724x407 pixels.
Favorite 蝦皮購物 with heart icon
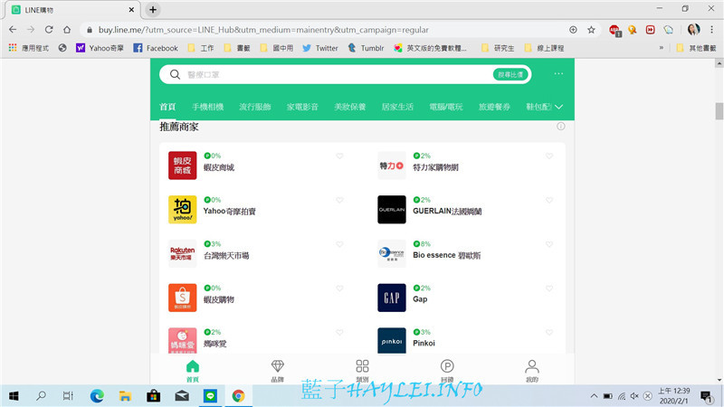coord(339,289)
